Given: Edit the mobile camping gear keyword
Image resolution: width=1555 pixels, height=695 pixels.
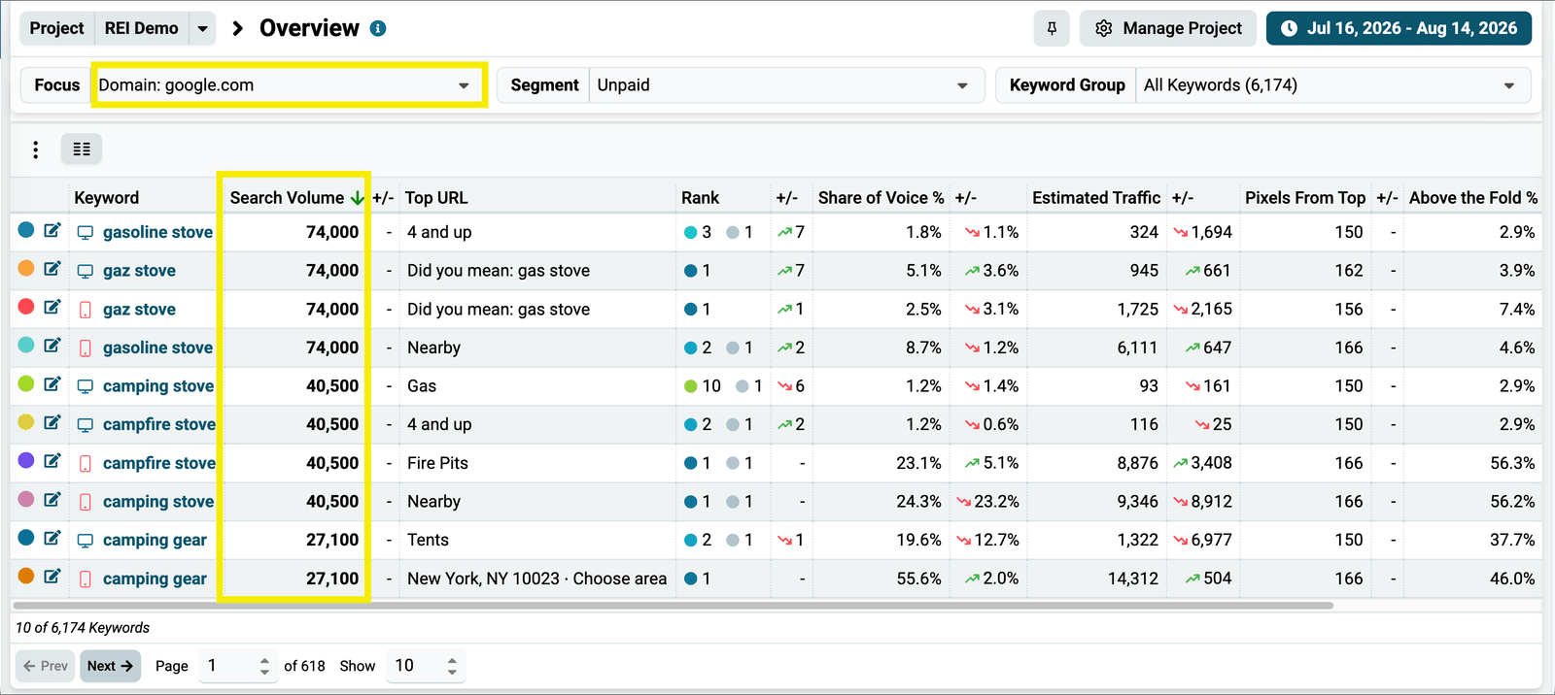Looking at the screenshot, I should [52, 577].
